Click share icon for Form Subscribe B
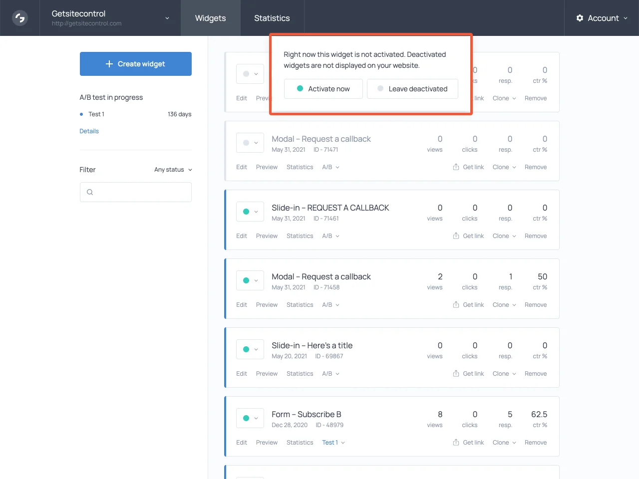Screen dimensions: 639x479 pyautogui.click(x=456, y=442)
